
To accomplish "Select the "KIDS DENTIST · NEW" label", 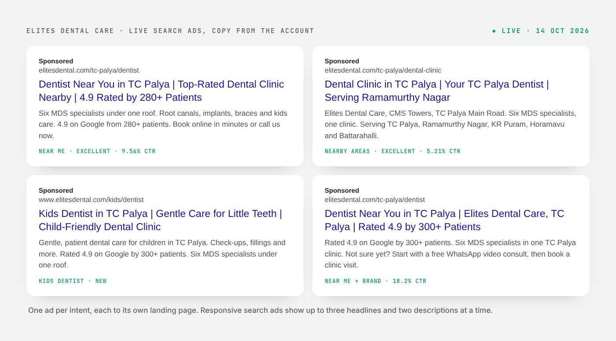I will pyautogui.click(x=73, y=281).
